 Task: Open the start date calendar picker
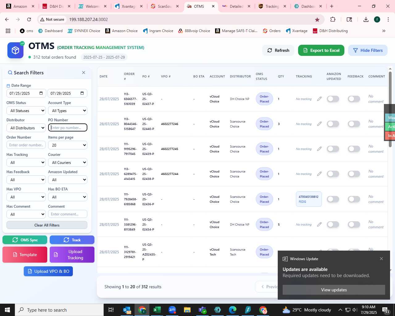tap(41, 93)
